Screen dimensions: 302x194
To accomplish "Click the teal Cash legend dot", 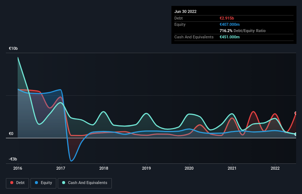I will pos(64,183).
